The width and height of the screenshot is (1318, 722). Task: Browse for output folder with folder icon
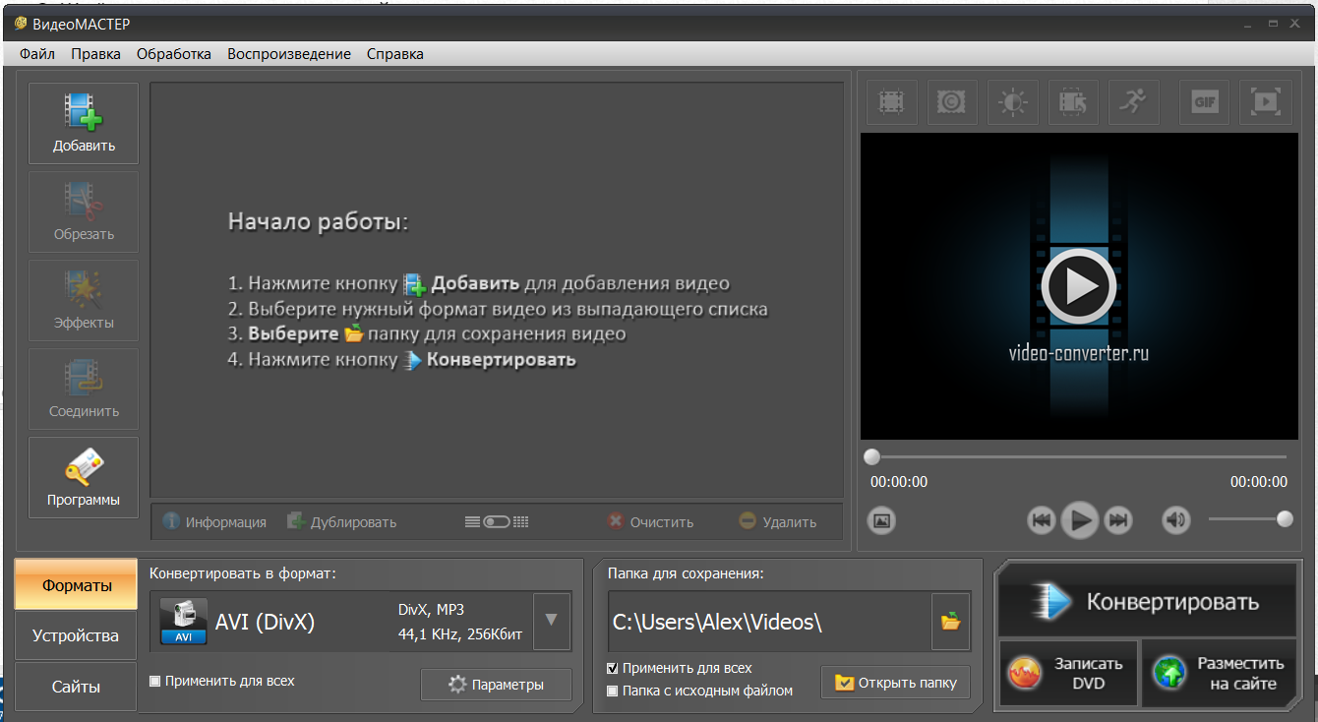point(950,621)
